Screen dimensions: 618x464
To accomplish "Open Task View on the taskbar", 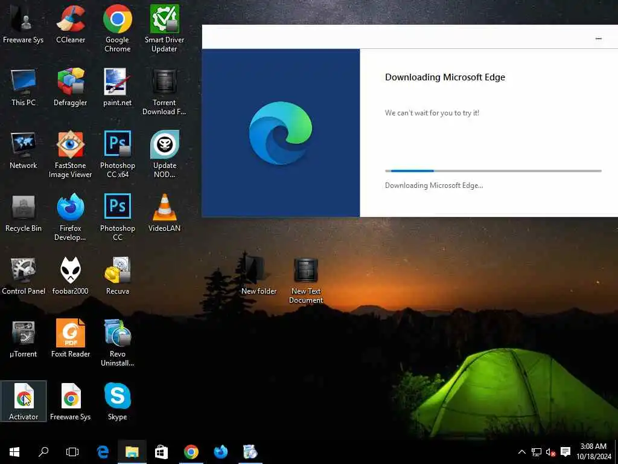I will pos(72,452).
